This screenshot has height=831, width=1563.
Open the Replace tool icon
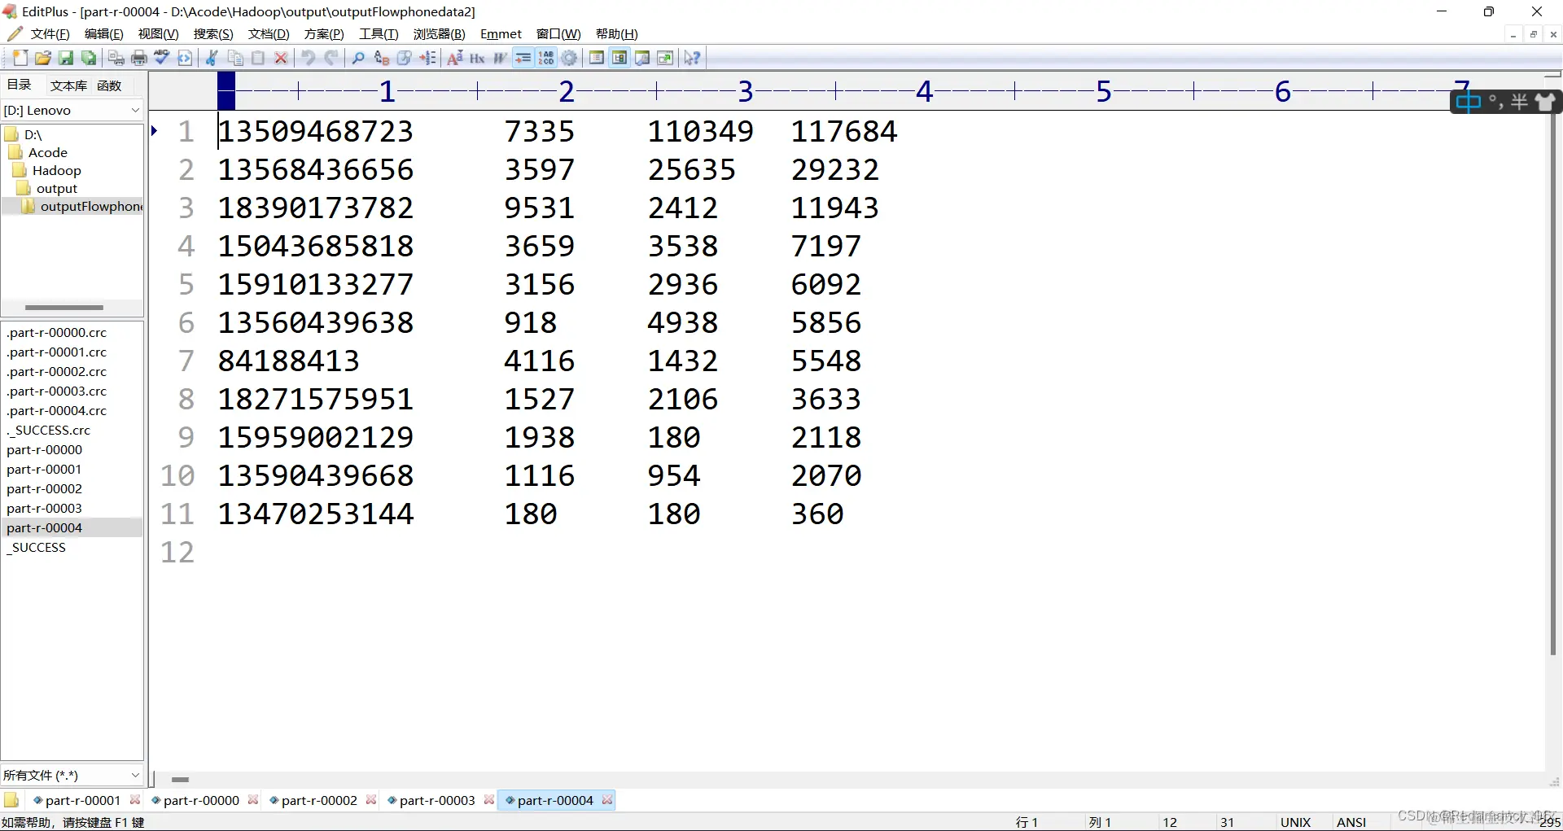click(382, 58)
